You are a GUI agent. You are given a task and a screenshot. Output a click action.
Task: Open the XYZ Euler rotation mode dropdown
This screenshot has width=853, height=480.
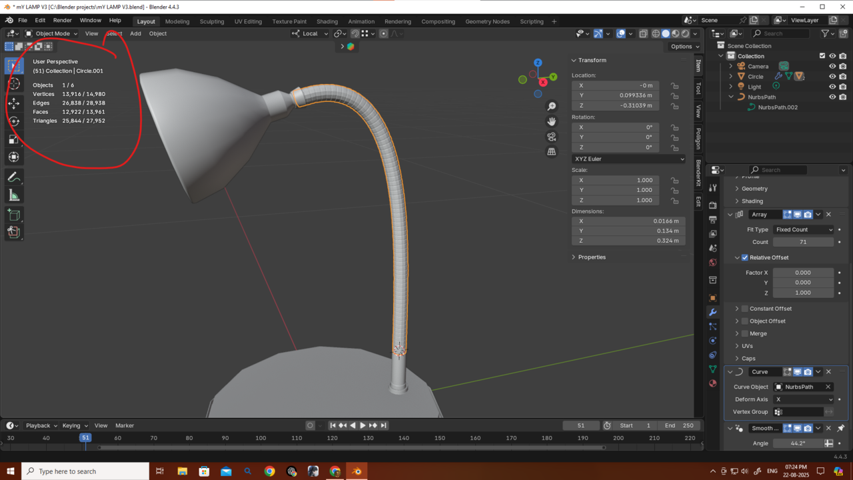[628, 159]
